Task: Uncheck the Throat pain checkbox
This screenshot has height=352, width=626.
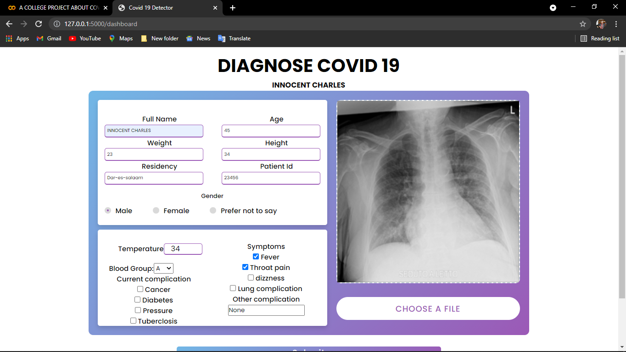Action: point(245,267)
